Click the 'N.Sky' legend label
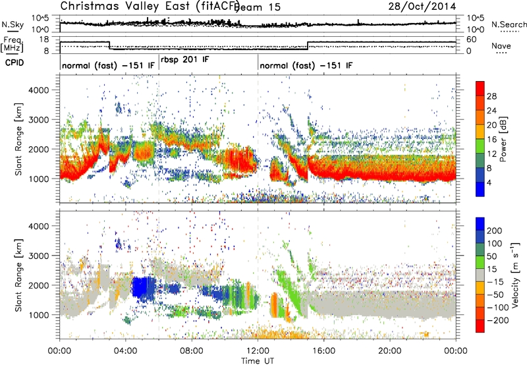This screenshot has height=365, width=527. (13, 24)
